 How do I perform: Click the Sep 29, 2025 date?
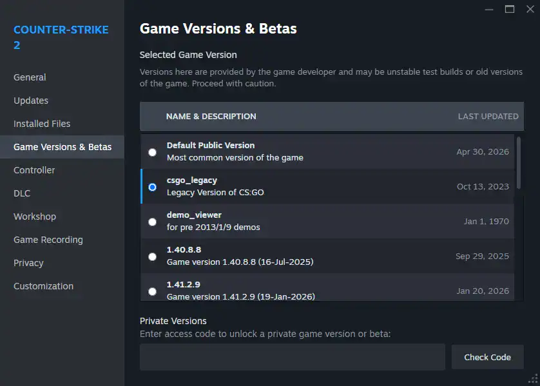(482, 256)
